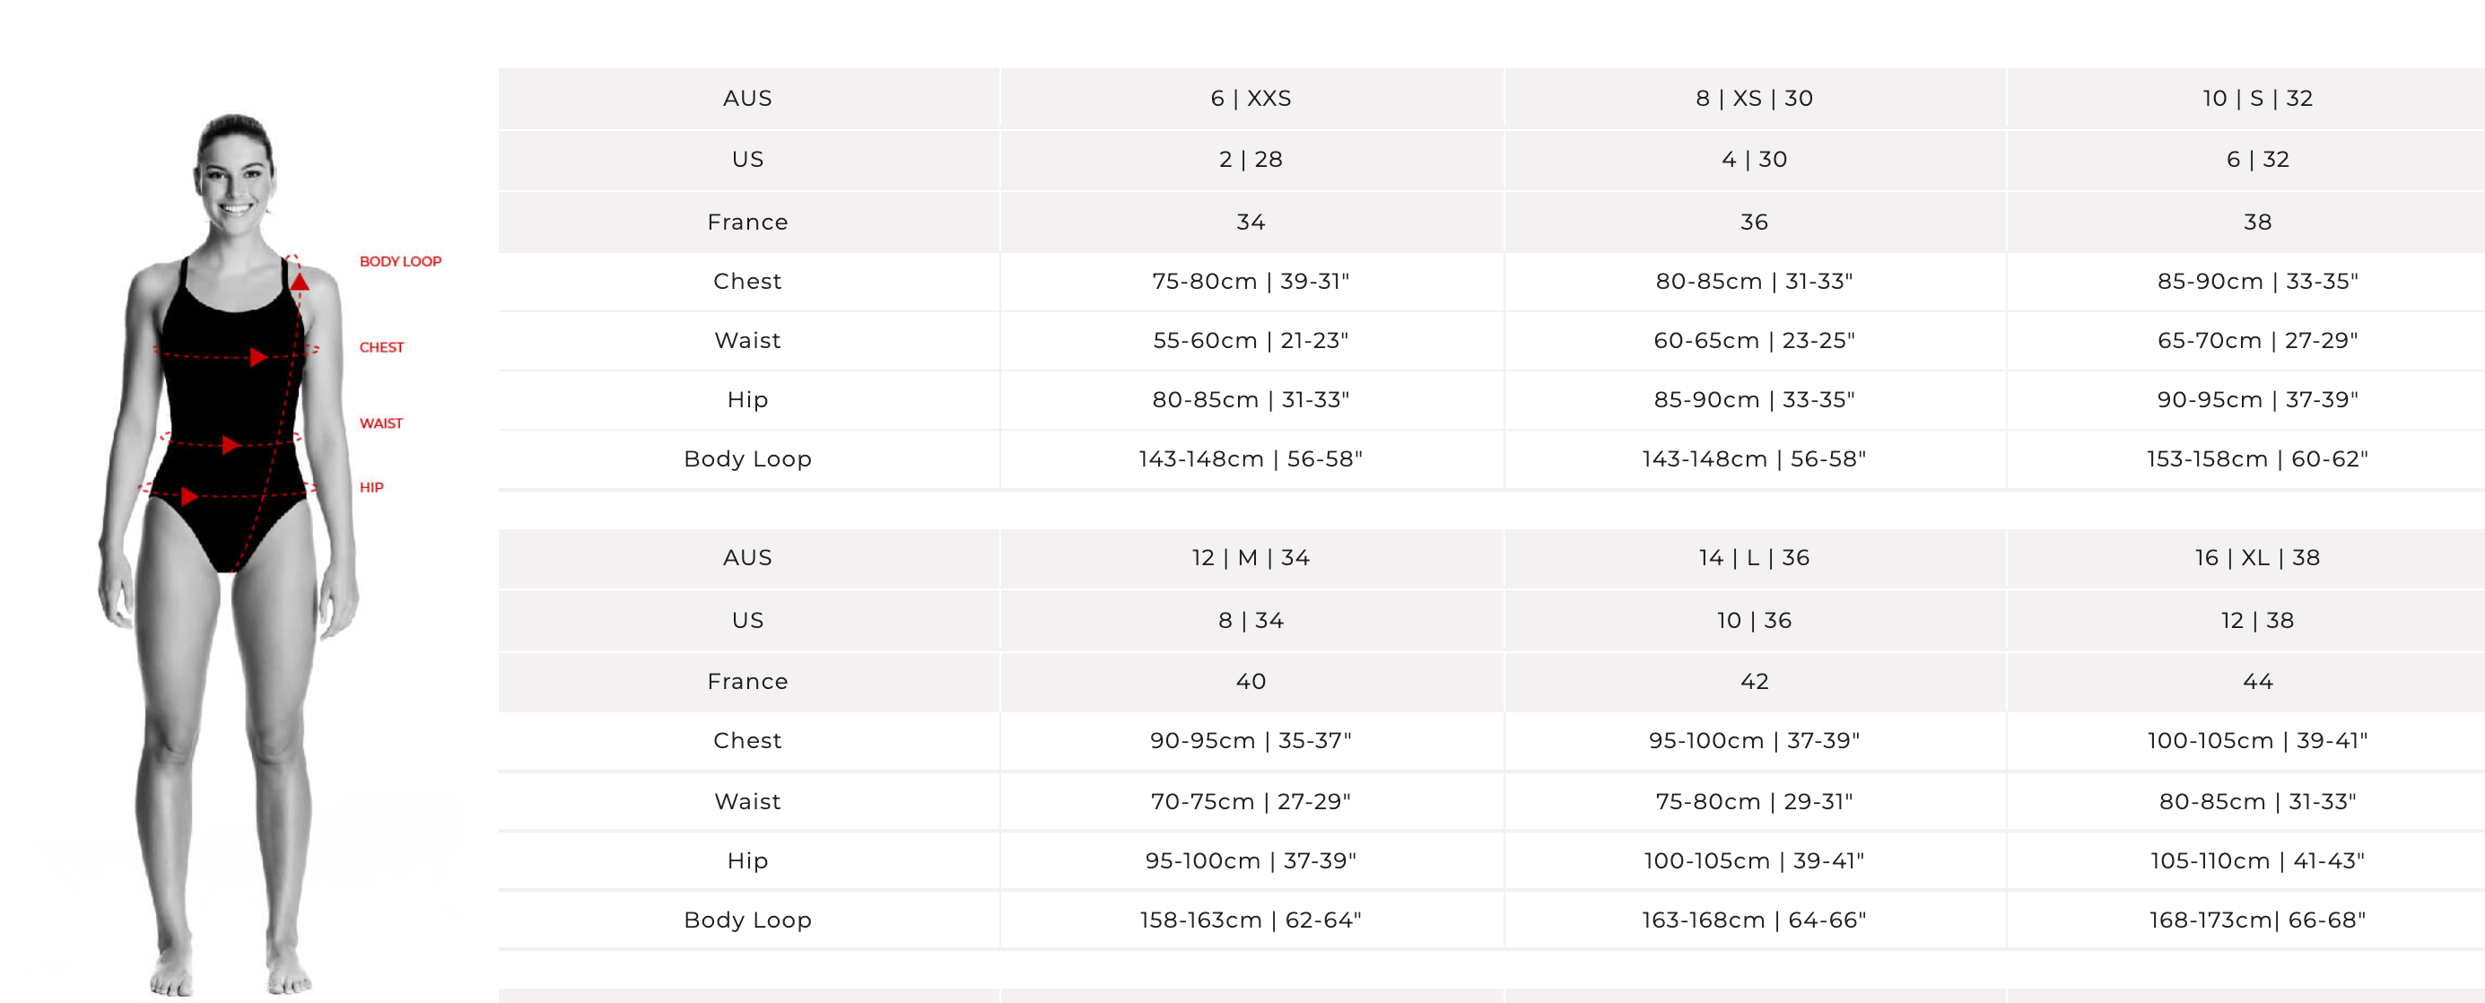
Task: Select the 10 | S | 32 size cell
Action: pyautogui.click(x=2256, y=99)
